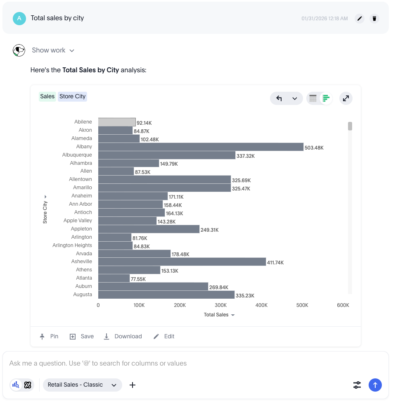Select the atom-shaped mode icon
The width and height of the screenshot is (393, 404).
[28, 385]
